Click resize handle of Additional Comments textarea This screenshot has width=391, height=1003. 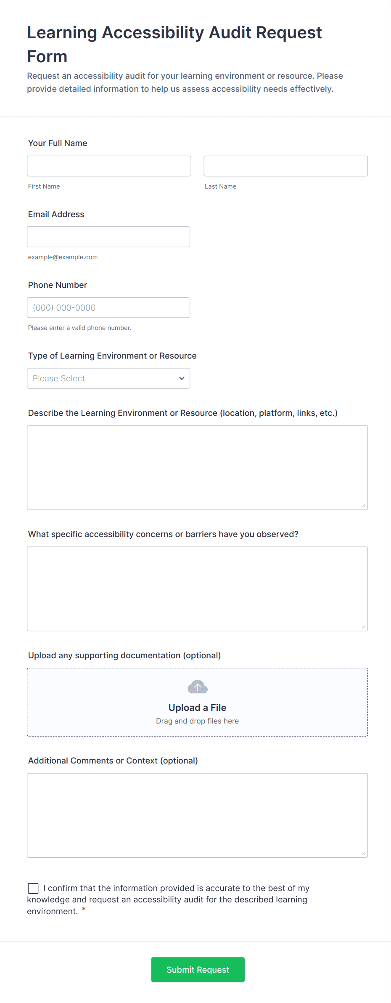(364, 853)
